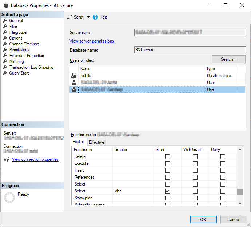Click the blue Help question-mark icon
This screenshot has width=251, height=227.
coord(95,17)
